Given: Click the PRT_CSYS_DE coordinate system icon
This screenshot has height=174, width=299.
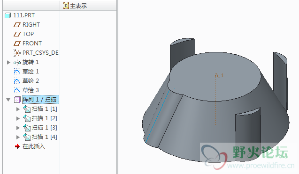Looking at the screenshot, I should (x=17, y=53).
